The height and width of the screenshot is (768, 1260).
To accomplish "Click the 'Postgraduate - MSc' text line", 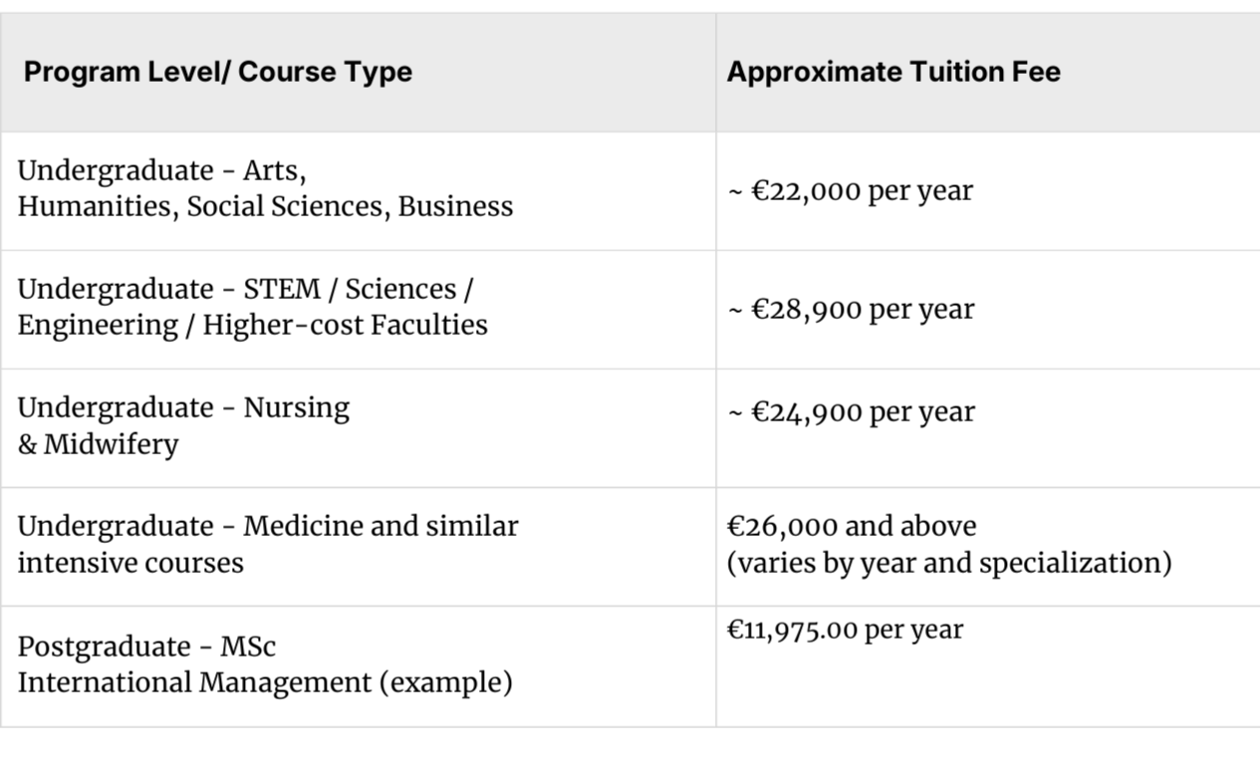I will click(146, 646).
